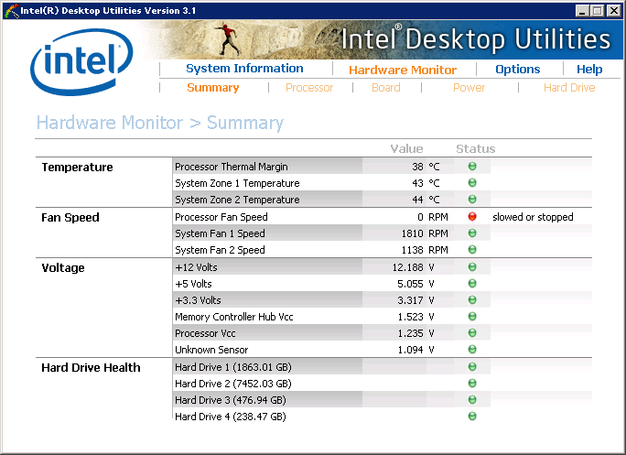Click the System Zone 1 Temperature status icon
Screen dimensions: 626x455
(472, 183)
